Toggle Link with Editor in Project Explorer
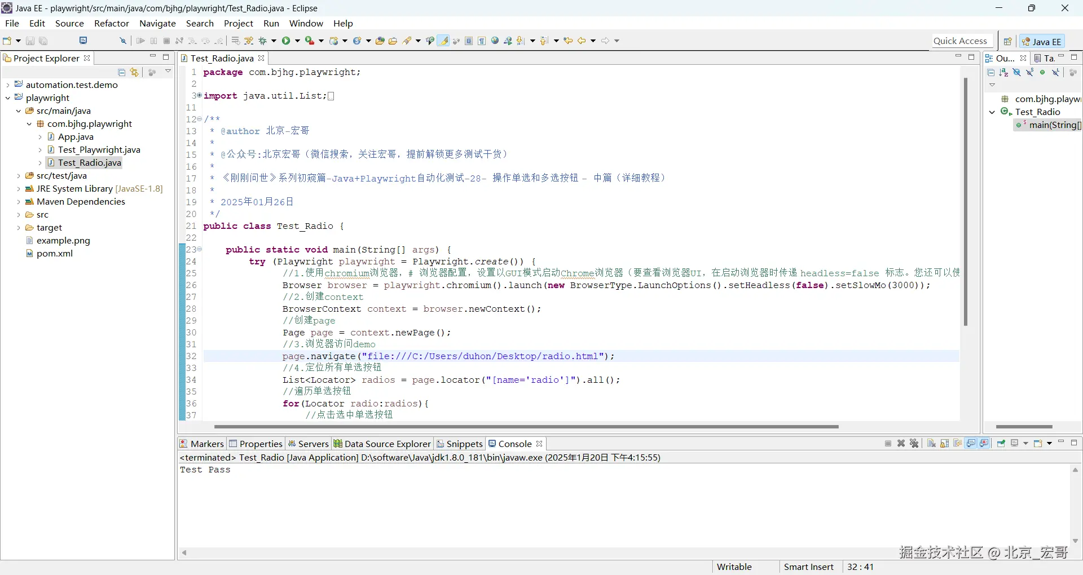Screen dimensions: 1083x575 click(x=134, y=72)
